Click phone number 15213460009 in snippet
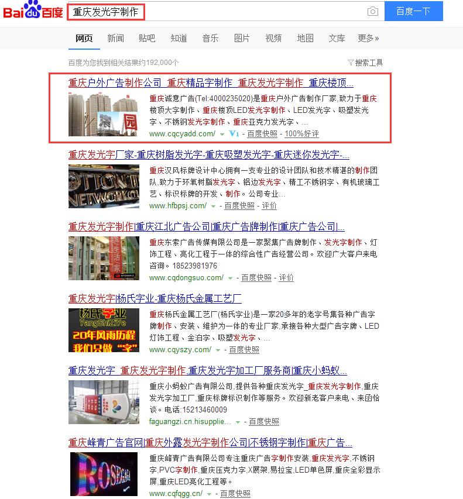 click(205, 409)
